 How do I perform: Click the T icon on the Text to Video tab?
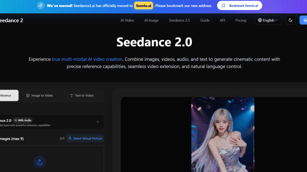tap(72, 95)
